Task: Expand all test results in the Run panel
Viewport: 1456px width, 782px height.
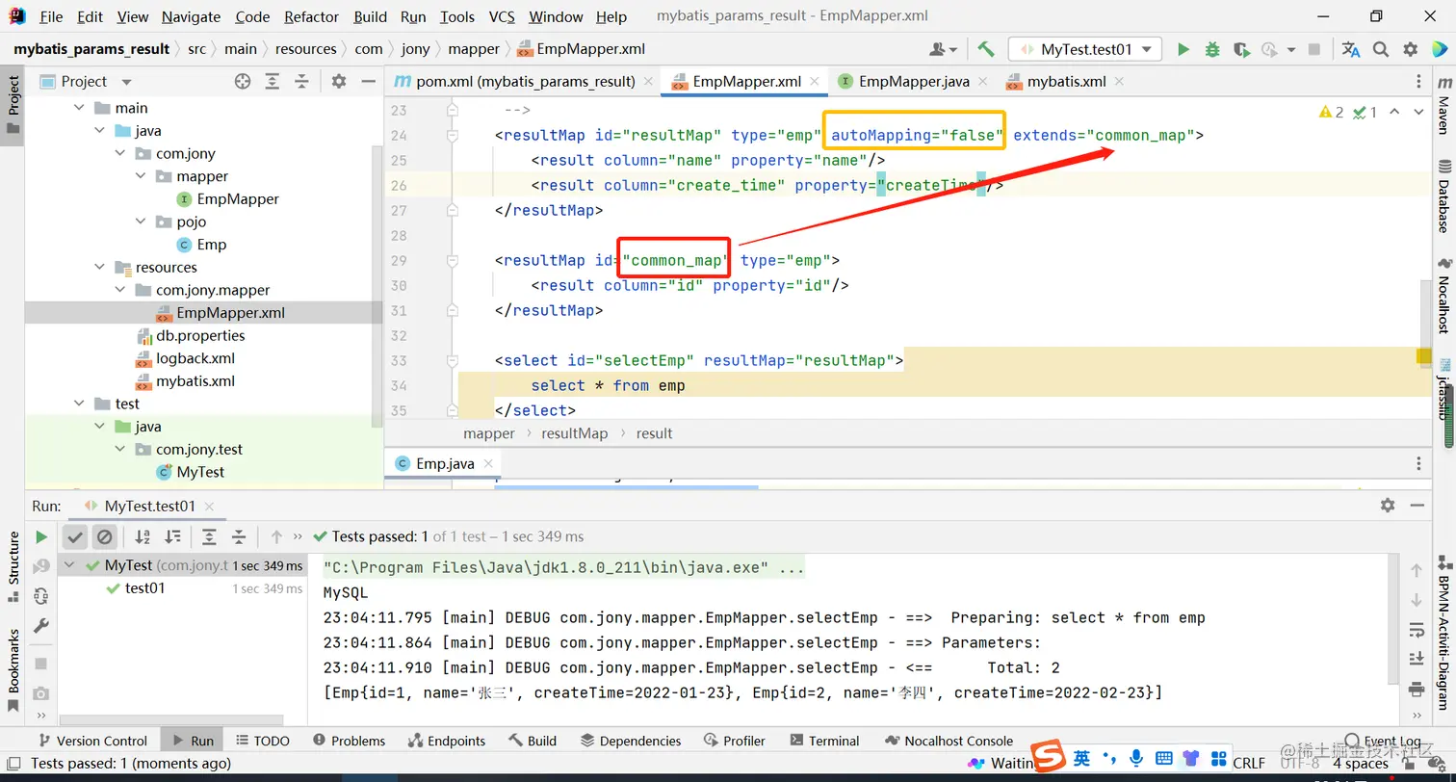Action: pyautogui.click(x=209, y=536)
